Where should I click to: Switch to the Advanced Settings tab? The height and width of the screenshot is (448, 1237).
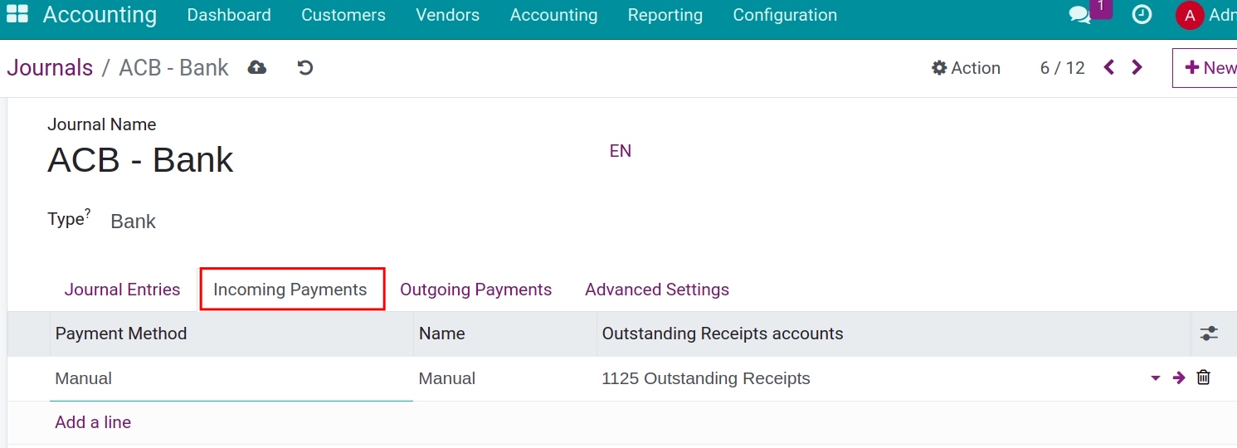[657, 290]
